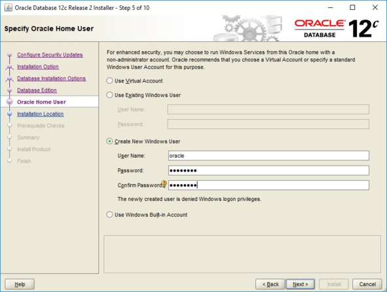Open the Installation Location step link

pyautogui.click(x=40, y=114)
